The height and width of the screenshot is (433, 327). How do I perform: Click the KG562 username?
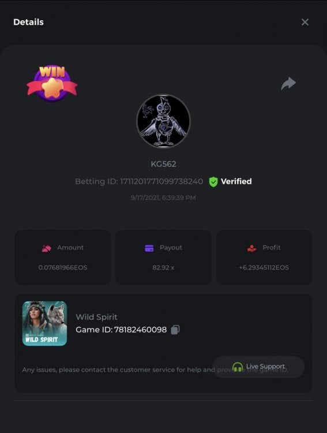(x=163, y=164)
